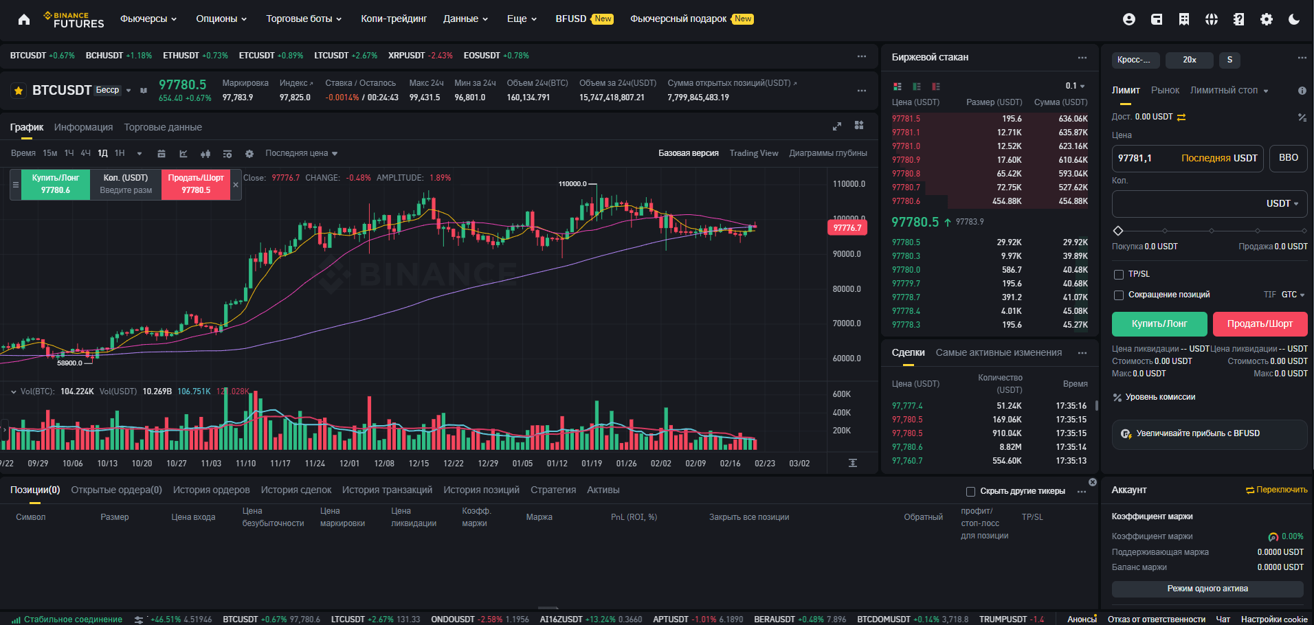Open trades panel more options dots
This screenshot has height=625, width=1314.
1082,353
